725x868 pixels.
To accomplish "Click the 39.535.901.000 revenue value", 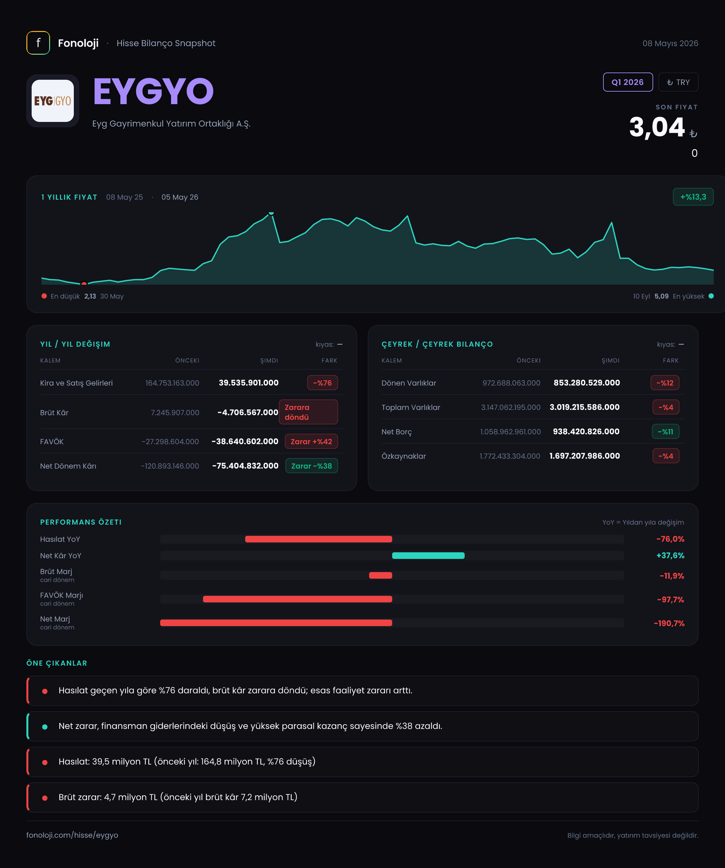I will click(x=248, y=383).
